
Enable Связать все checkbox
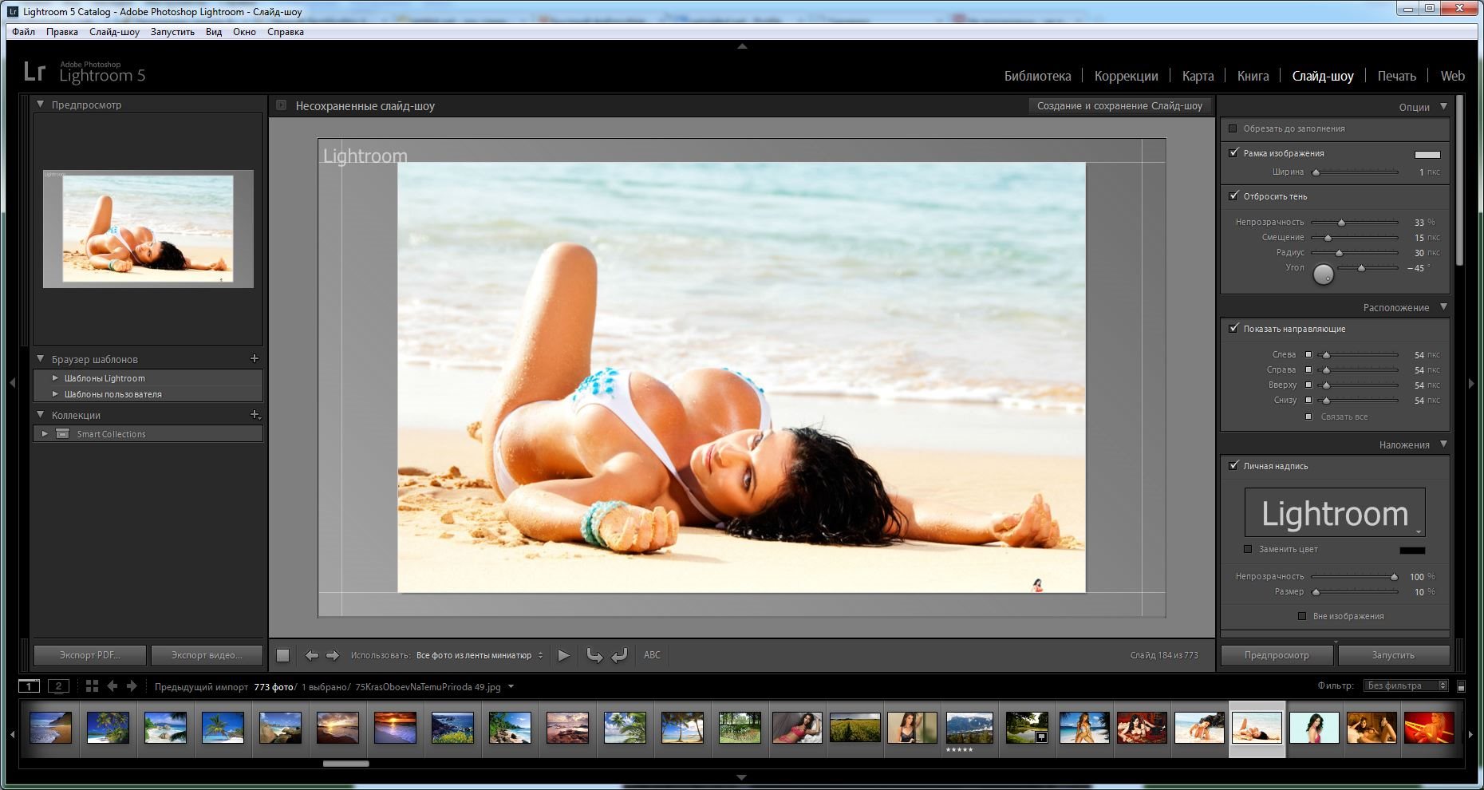pos(1308,417)
